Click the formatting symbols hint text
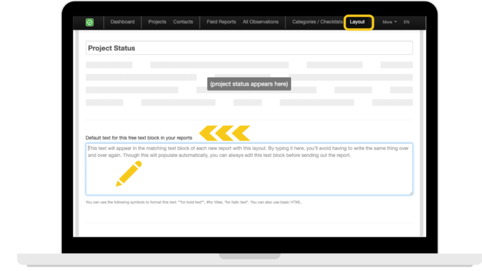 (x=194, y=202)
